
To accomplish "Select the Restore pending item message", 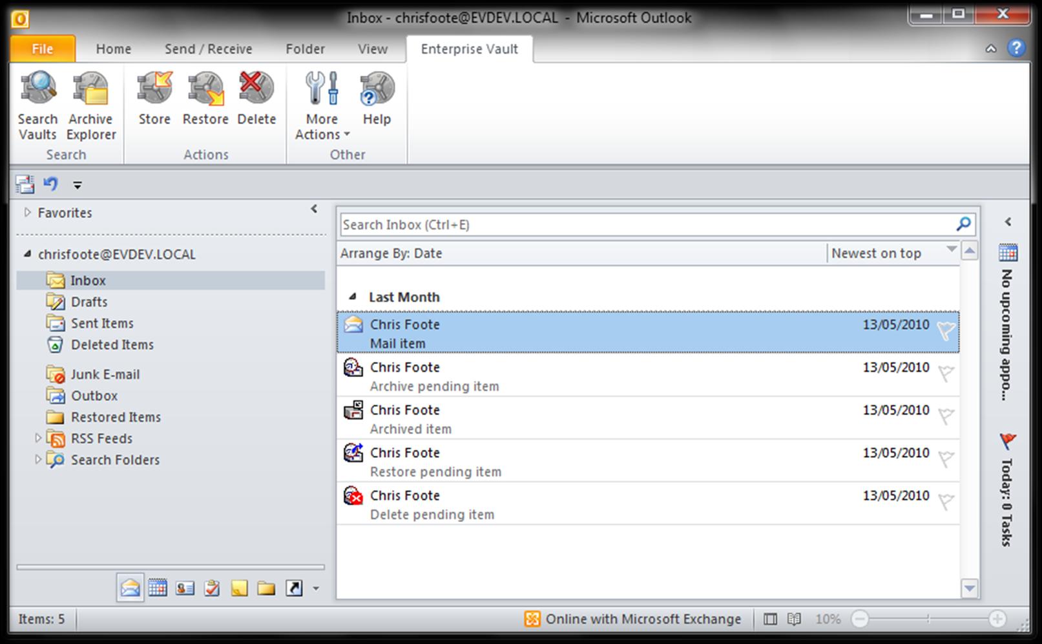I will tap(648, 461).
